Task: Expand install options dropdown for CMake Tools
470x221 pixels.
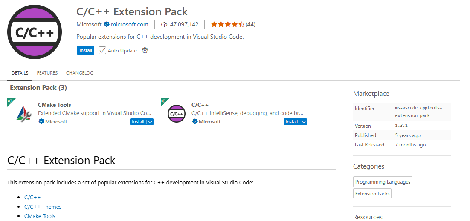Action: (150, 122)
